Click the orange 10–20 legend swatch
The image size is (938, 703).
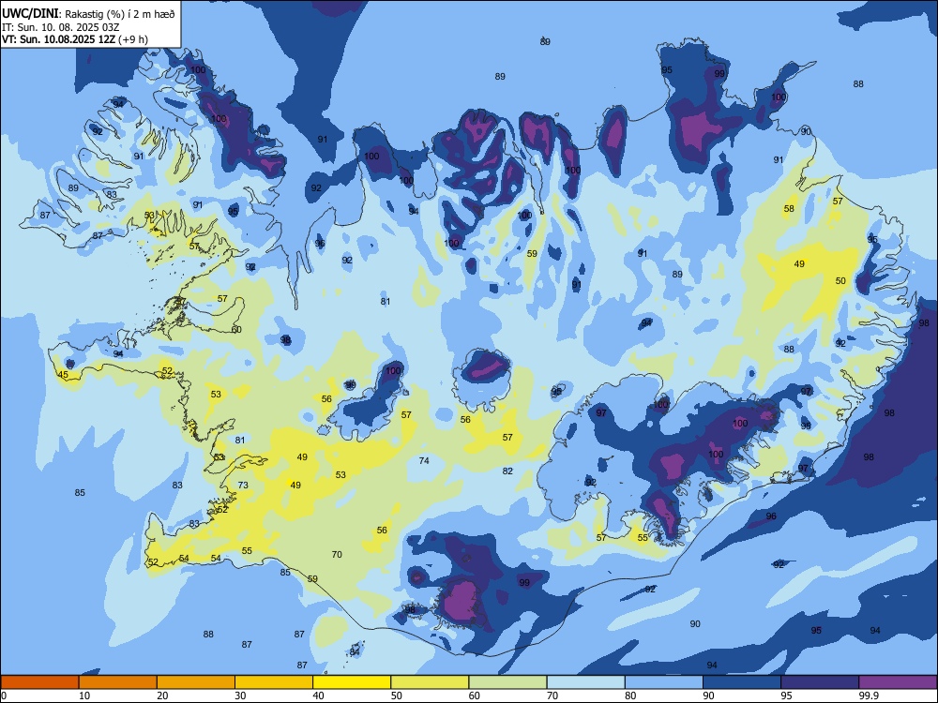click(x=118, y=682)
